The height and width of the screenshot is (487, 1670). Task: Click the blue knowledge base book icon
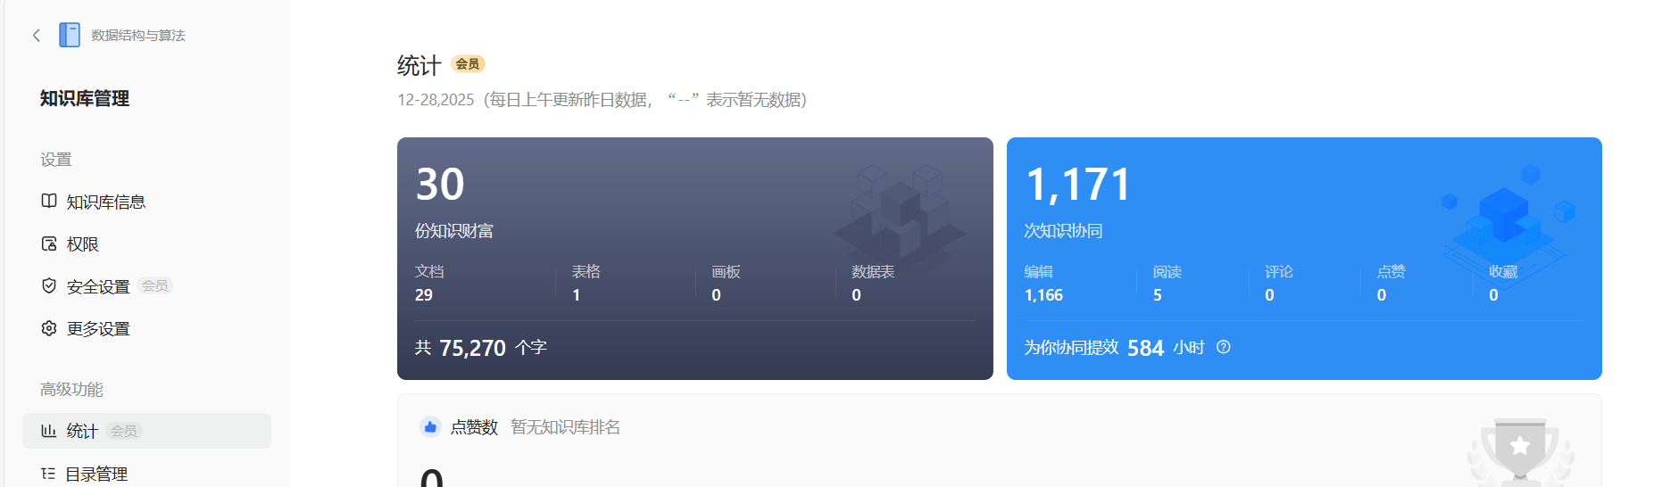(70, 35)
